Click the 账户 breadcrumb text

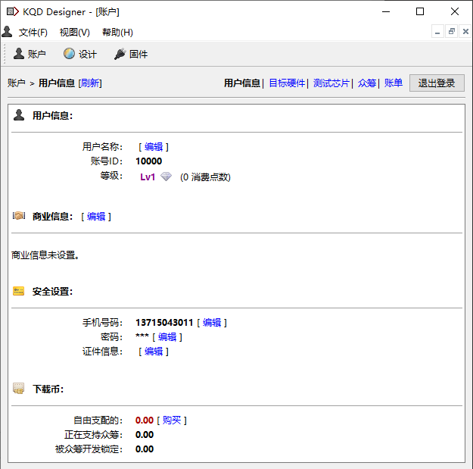(17, 83)
